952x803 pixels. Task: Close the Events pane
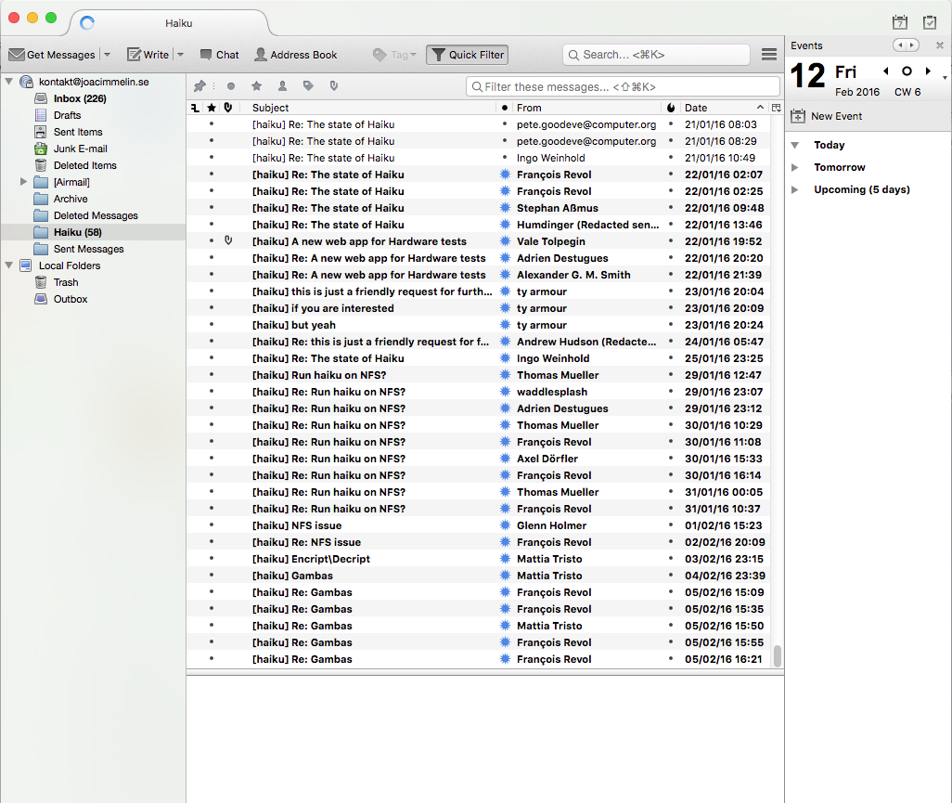click(x=939, y=45)
